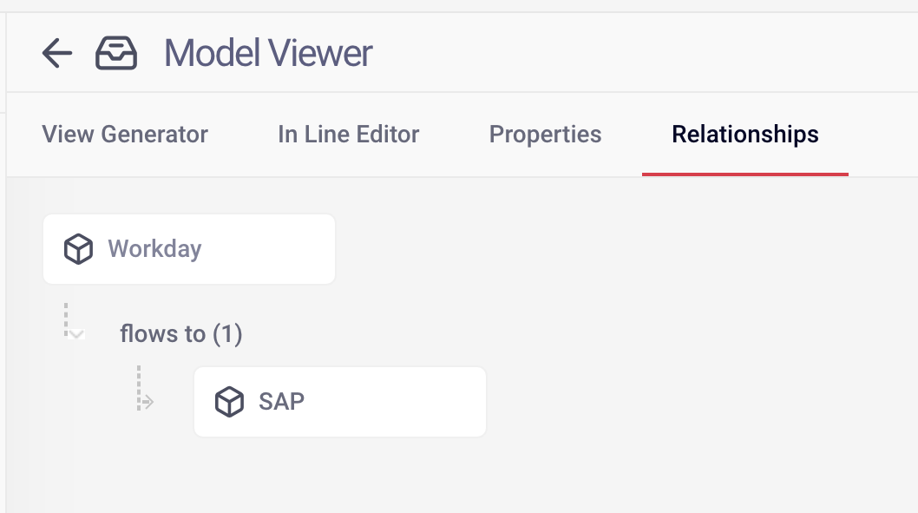Viewport: 918px width, 513px height.
Task: Select the Relationships tab
Action: point(744,134)
